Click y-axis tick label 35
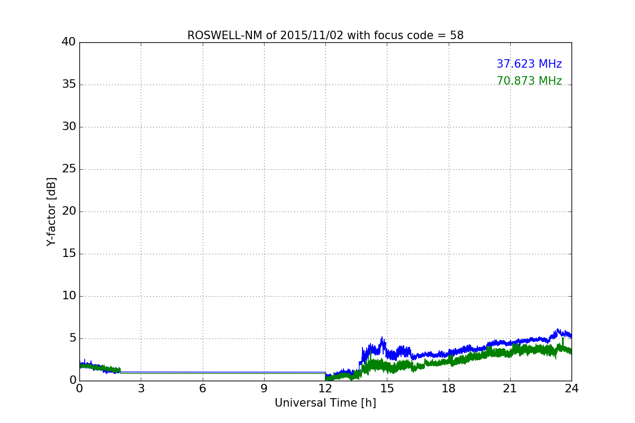This screenshot has width=635, height=423. pyautogui.click(x=69, y=84)
